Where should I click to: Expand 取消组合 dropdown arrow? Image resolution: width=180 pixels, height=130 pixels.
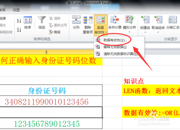[x=158, y=32]
